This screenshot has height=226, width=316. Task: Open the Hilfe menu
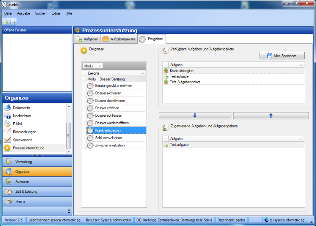pos(69,13)
